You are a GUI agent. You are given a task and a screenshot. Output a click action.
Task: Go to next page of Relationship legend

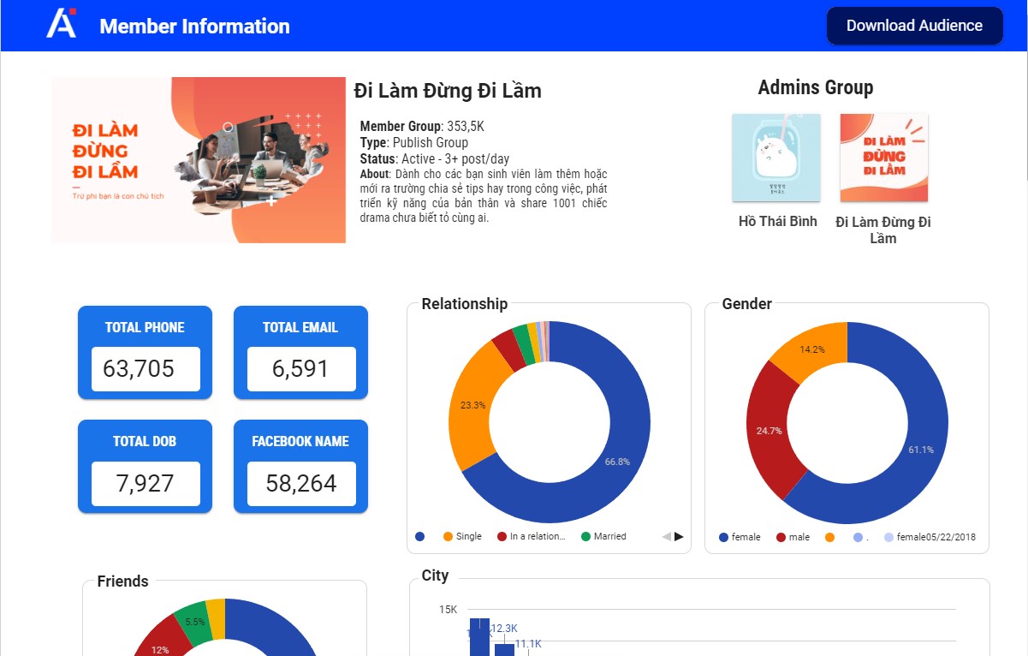[680, 536]
